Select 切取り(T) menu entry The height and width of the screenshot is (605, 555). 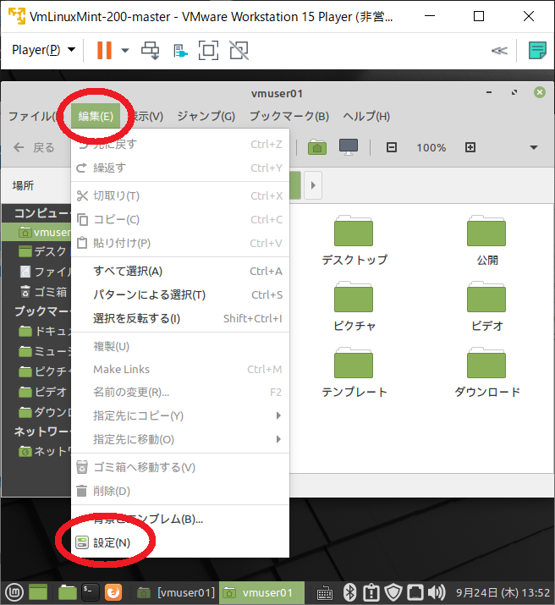180,196
